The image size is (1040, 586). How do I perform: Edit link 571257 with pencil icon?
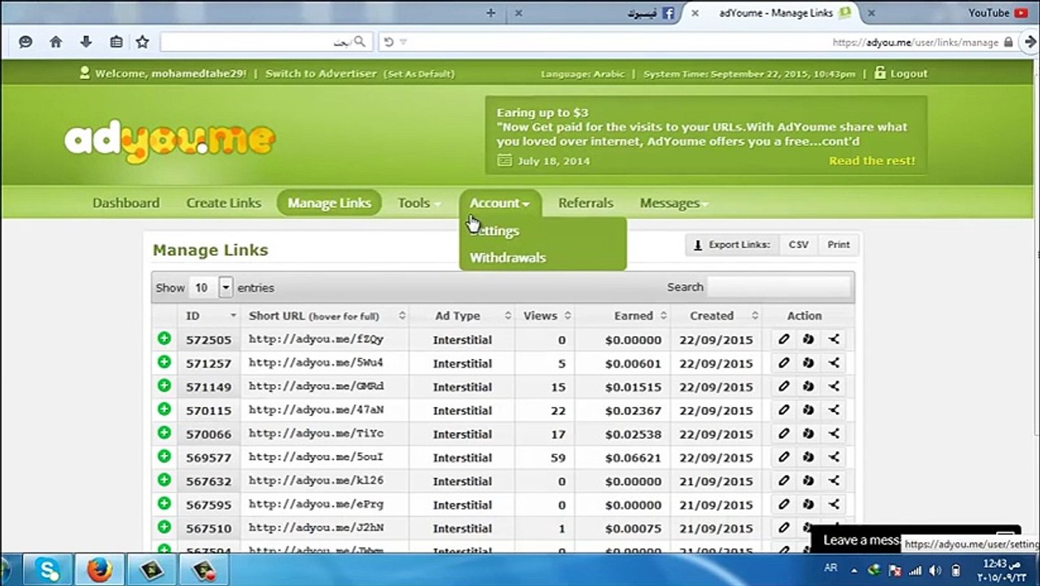click(783, 363)
